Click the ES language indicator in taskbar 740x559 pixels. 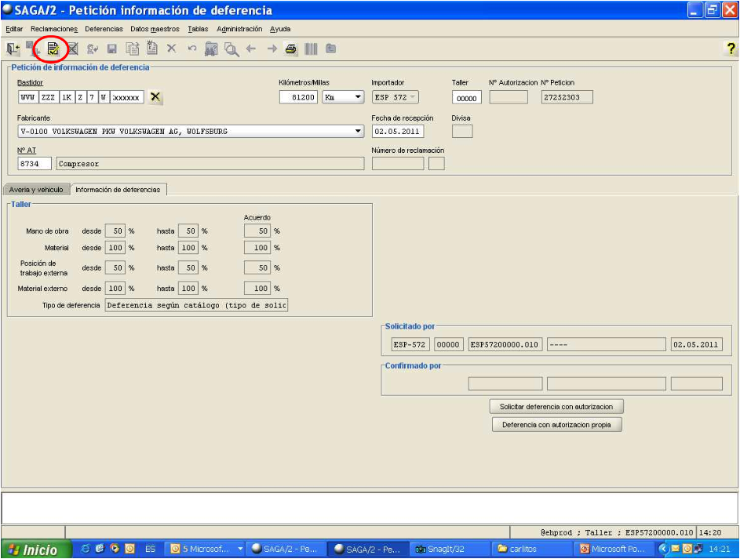150,549
